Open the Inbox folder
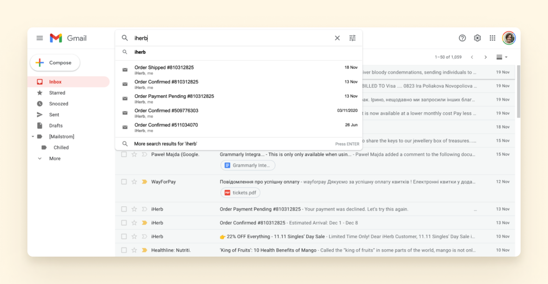Viewport: 548px width, 284px height. tap(68, 82)
